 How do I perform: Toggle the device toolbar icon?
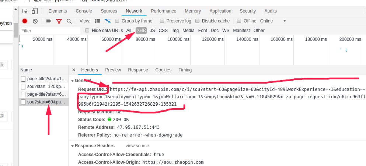[x=35, y=11]
